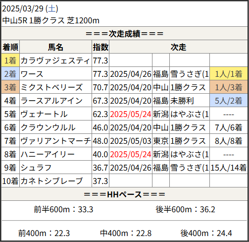
Task: Select the horse name ワース
Action: point(32,74)
